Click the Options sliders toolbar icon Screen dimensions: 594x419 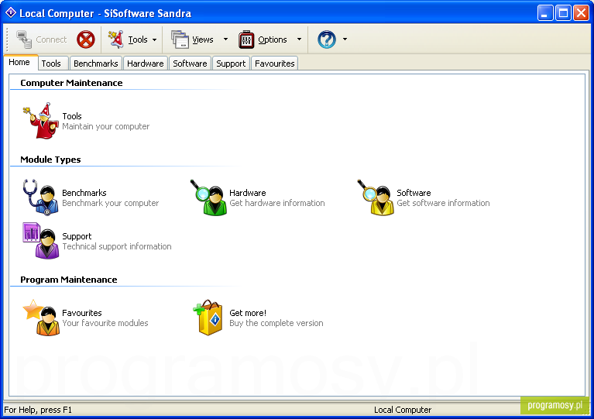coord(246,39)
